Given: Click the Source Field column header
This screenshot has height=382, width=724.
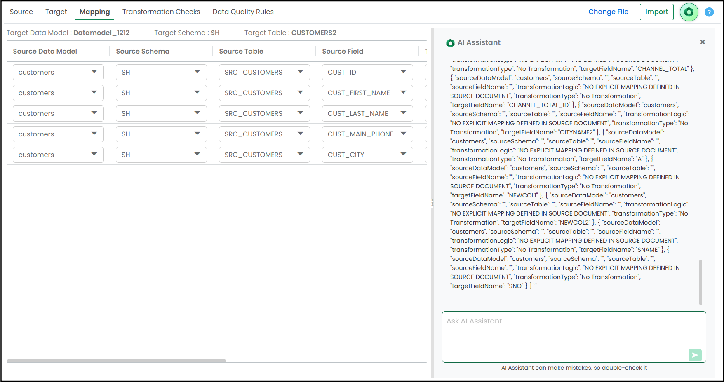Looking at the screenshot, I should [x=343, y=51].
